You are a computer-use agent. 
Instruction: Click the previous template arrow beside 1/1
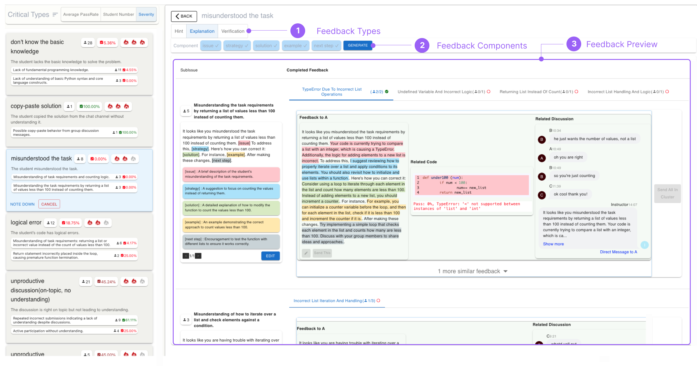pyautogui.click(x=186, y=256)
